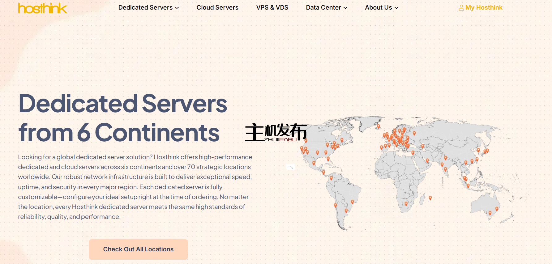Screen dimensions: 552x264
Task: Expand the Dedicated Servers dropdown chevron
Action: (x=177, y=8)
